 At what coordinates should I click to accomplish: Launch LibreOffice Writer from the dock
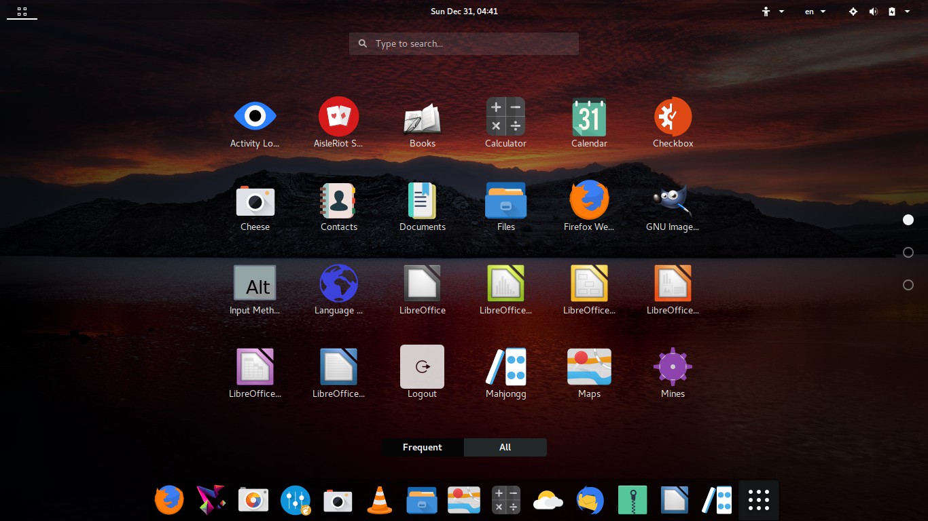pos(675,501)
